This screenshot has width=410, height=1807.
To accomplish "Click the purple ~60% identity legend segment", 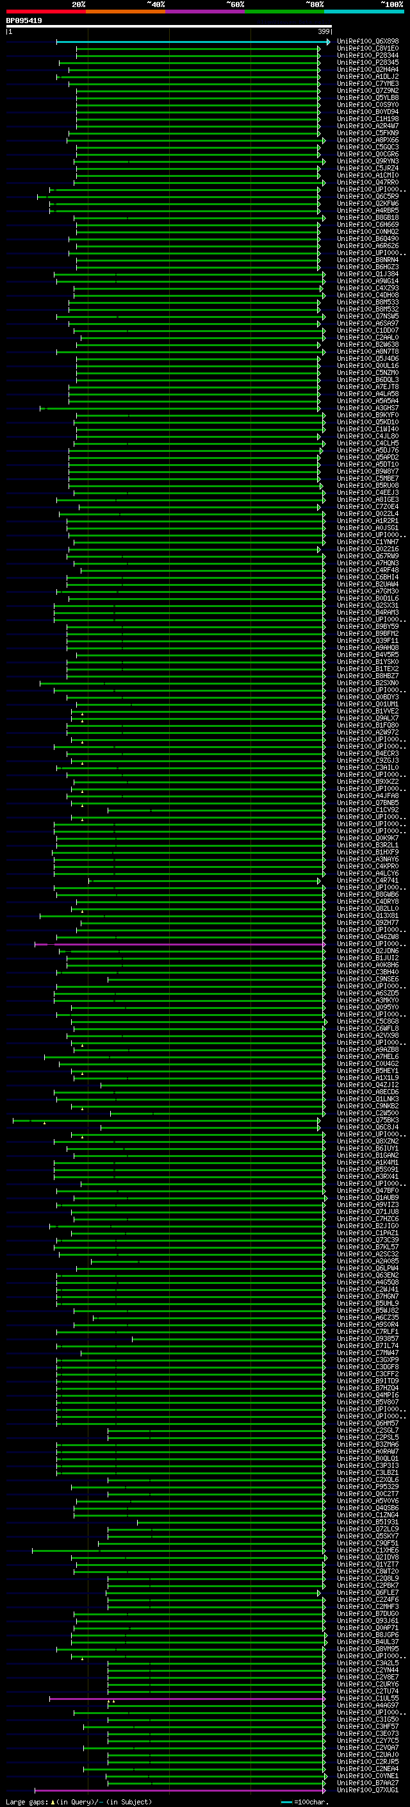I will click(206, 12).
